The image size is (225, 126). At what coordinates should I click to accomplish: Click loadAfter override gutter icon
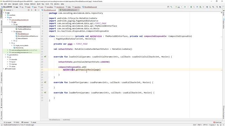pos(45,83)
